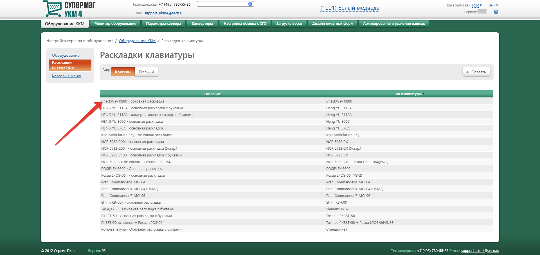Click the (1001) Белый медведь store link
Image resolution: width=540 pixels, height=255 pixels.
point(350,8)
